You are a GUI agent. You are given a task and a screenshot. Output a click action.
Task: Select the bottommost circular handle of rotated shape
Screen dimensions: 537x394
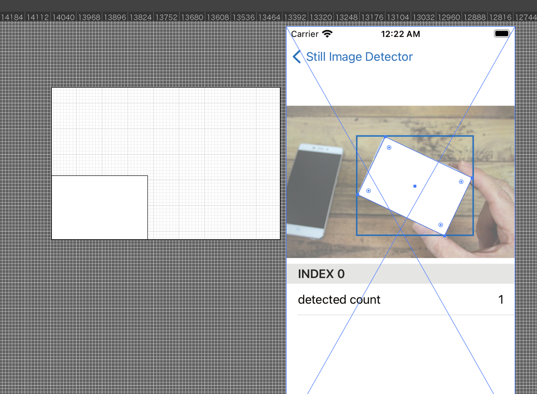pos(441,225)
